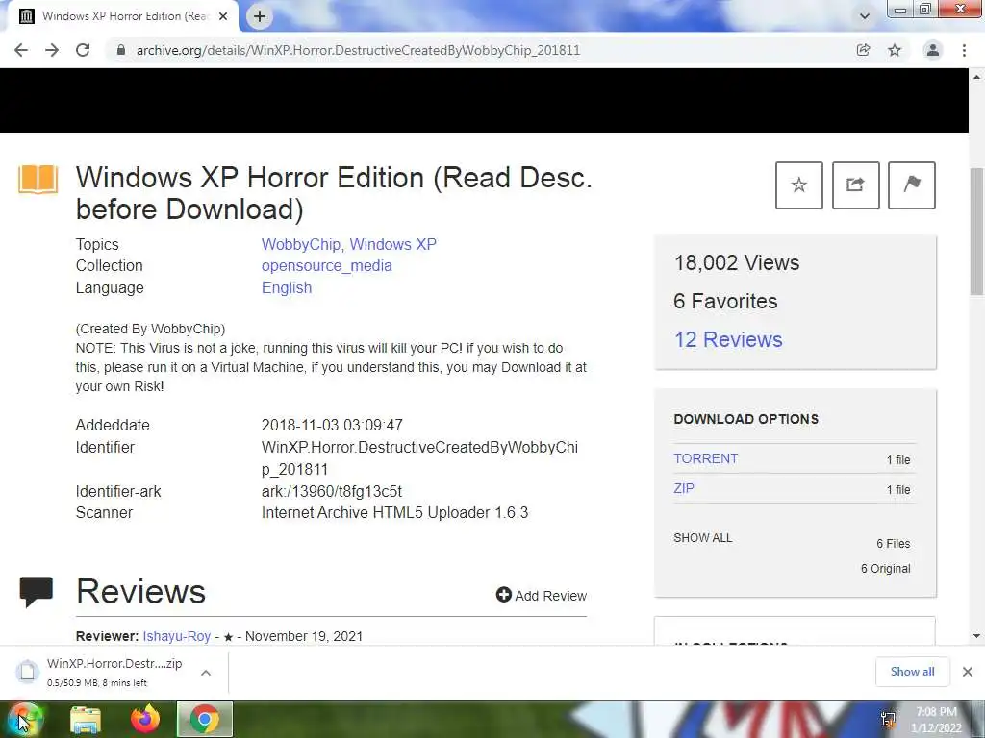This screenshot has height=738, width=985.
Task: Click the share page icon in address bar
Action: (864, 50)
